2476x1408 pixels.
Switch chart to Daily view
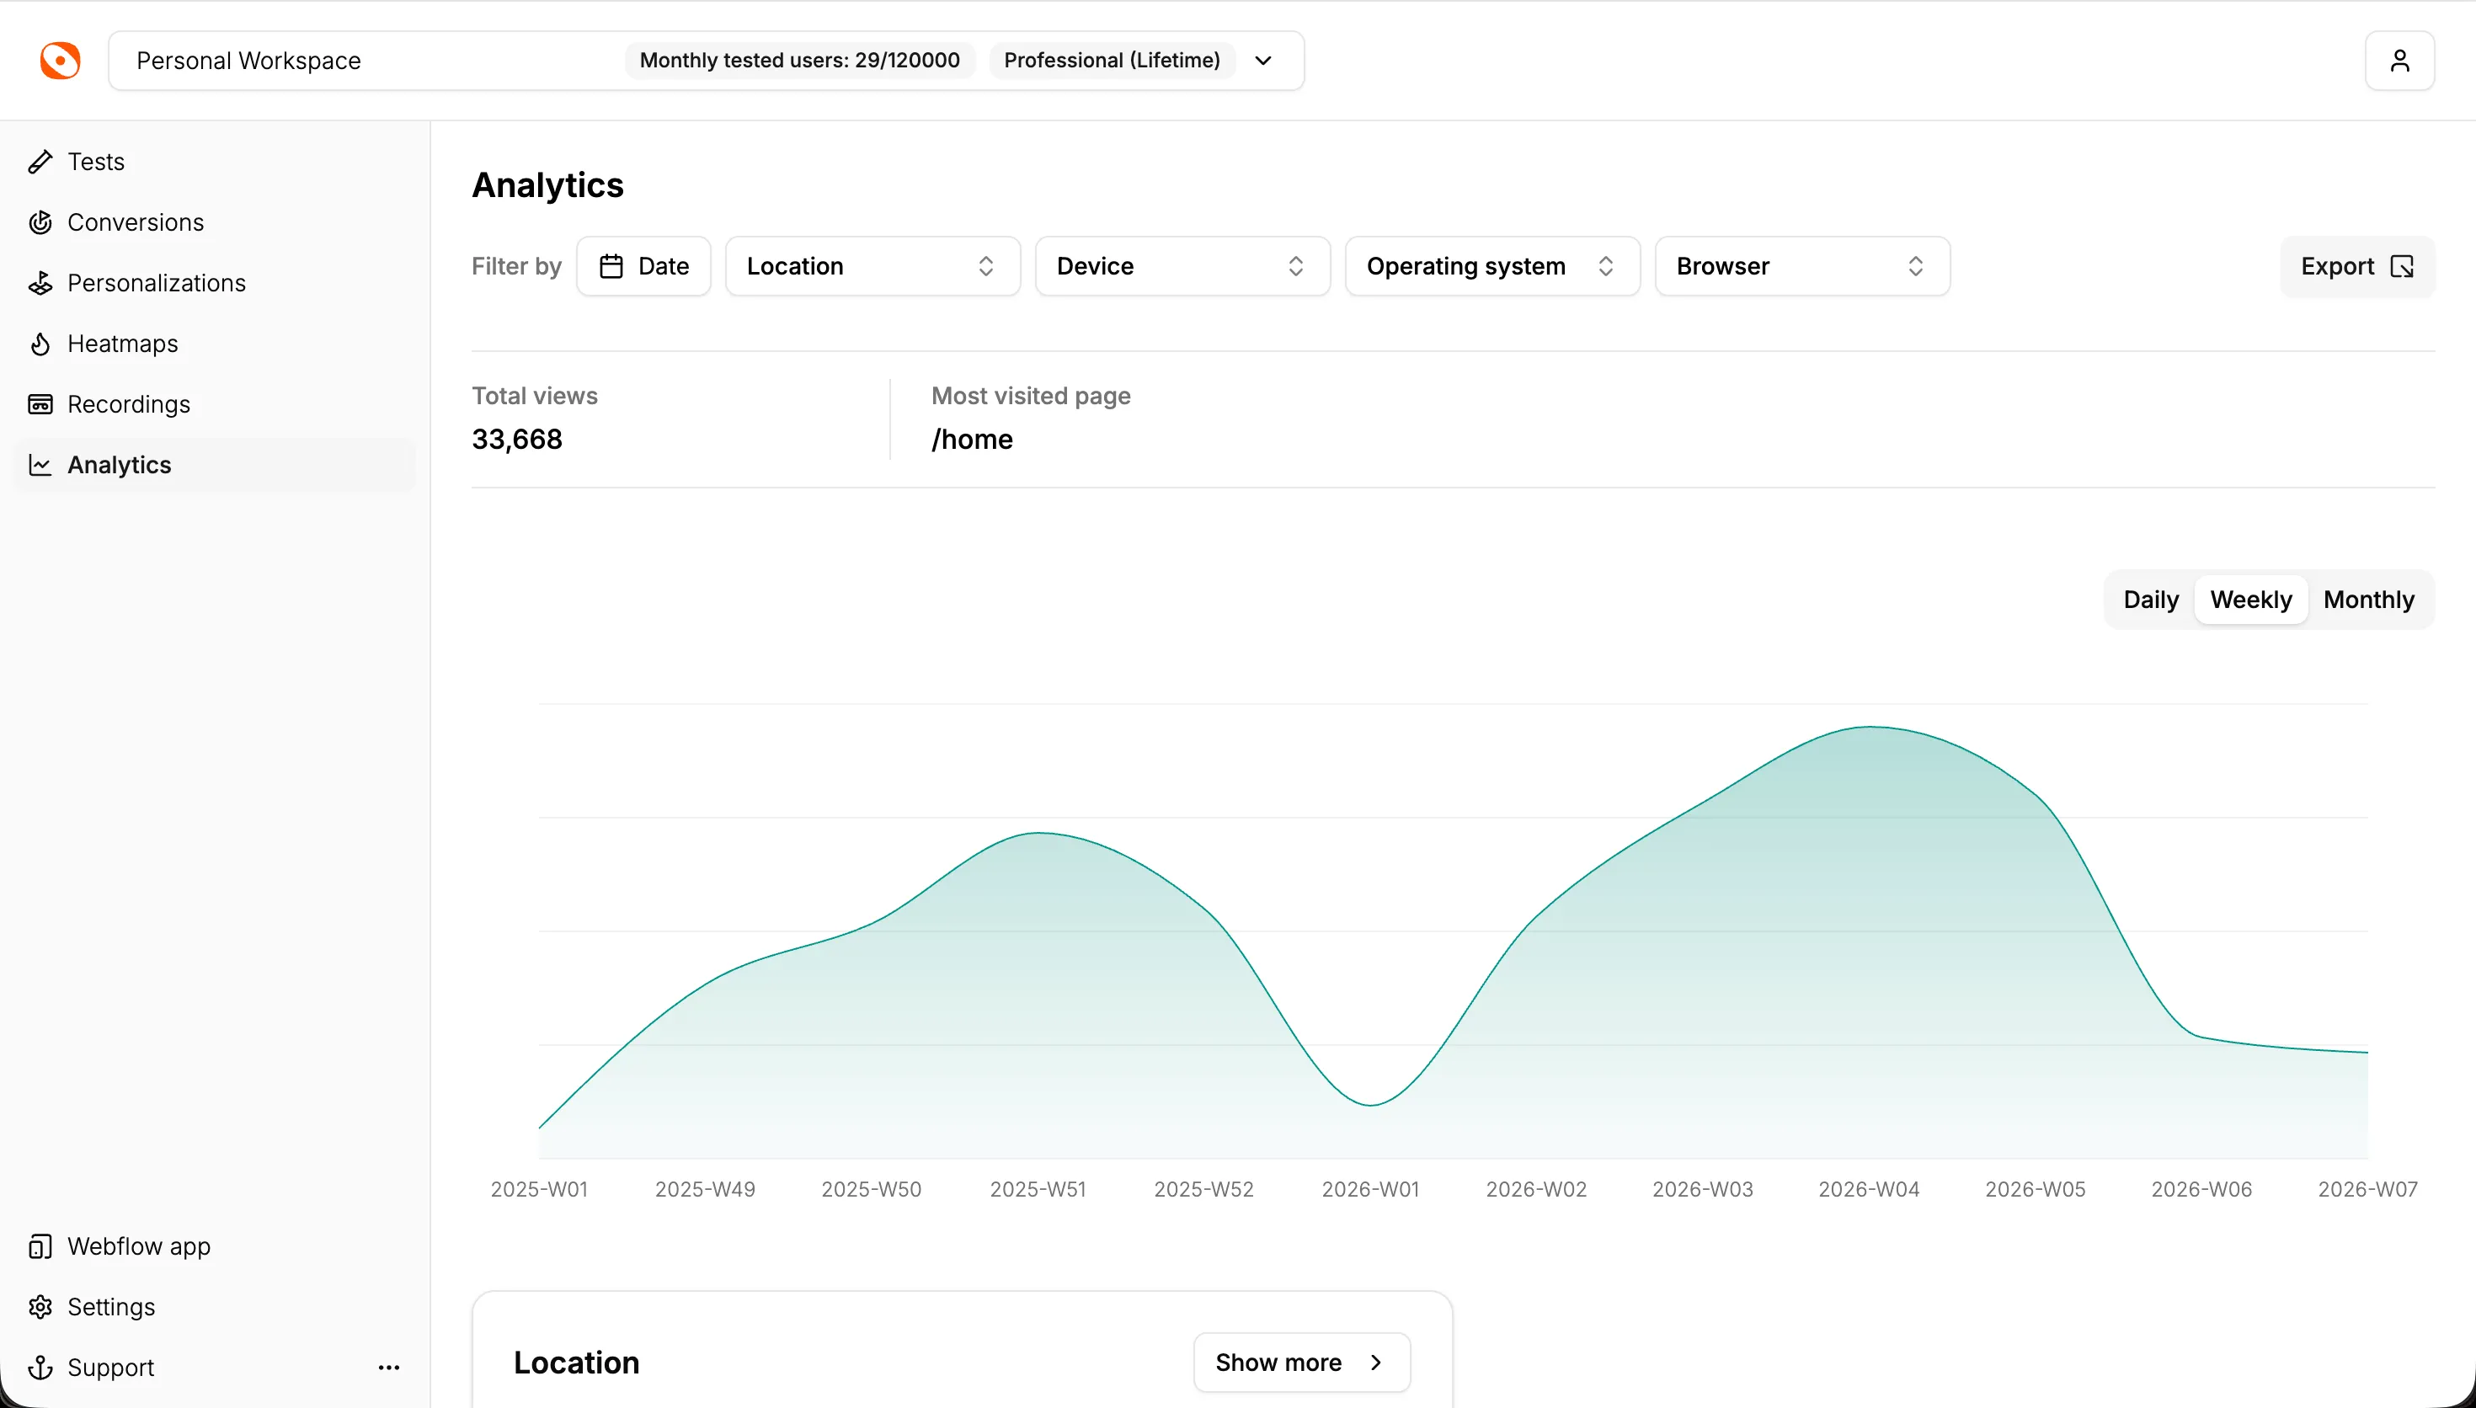2150,600
